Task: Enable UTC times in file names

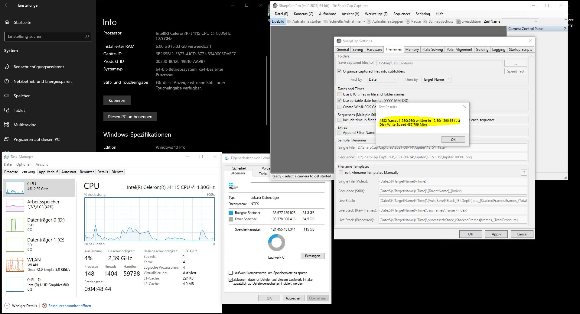Action: tap(339, 94)
